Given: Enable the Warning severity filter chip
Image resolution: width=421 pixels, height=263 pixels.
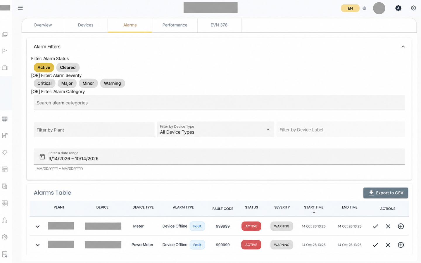Looking at the screenshot, I should pos(113,83).
